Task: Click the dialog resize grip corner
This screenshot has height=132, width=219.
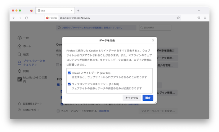Action: pyautogui.click(x=155, y=103)
